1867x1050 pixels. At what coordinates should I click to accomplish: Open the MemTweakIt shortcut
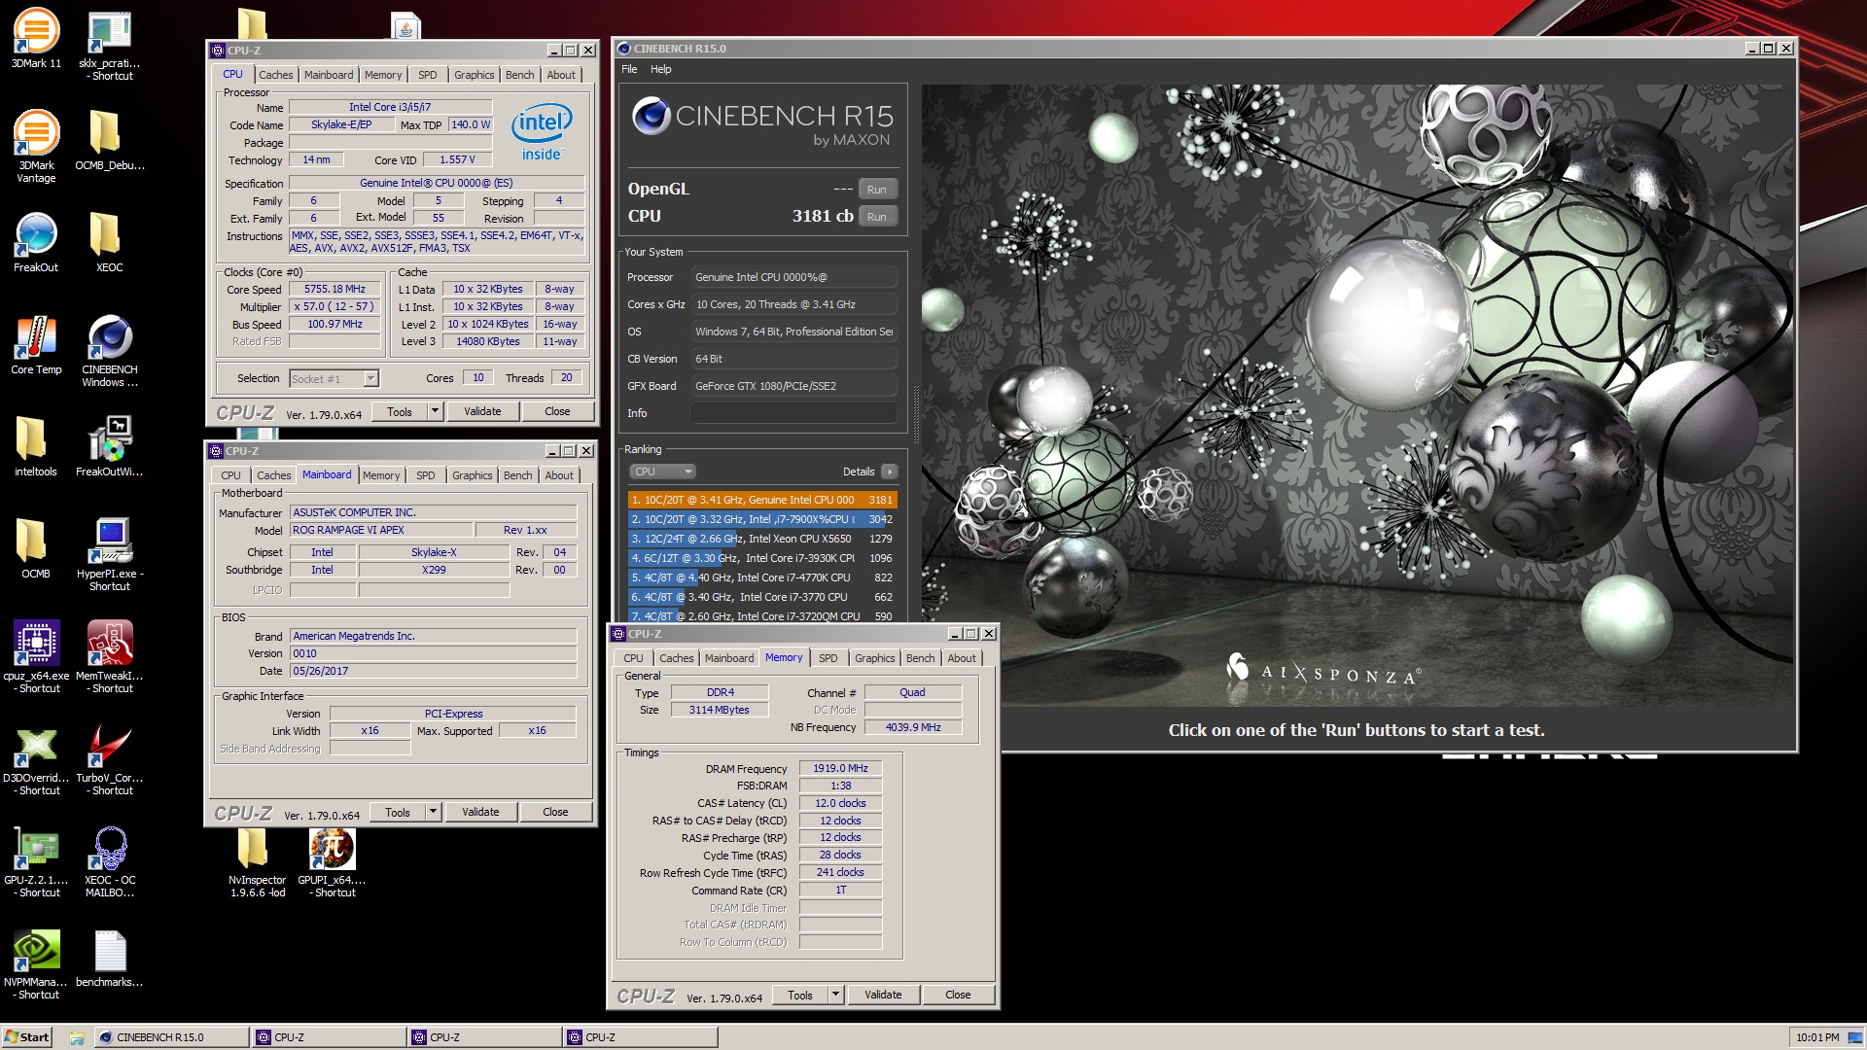pyautogui.click(x=110, y=642)
